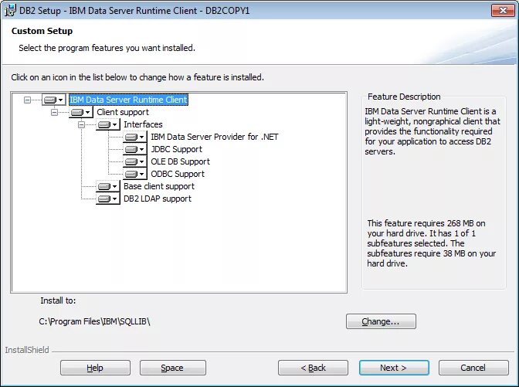The width and height of the screenshot is (519, 387).
Task: Click the install path C:\Program Files\IBM\SQLLIB\
Action: pyautogui.click(x=94, y=321)
